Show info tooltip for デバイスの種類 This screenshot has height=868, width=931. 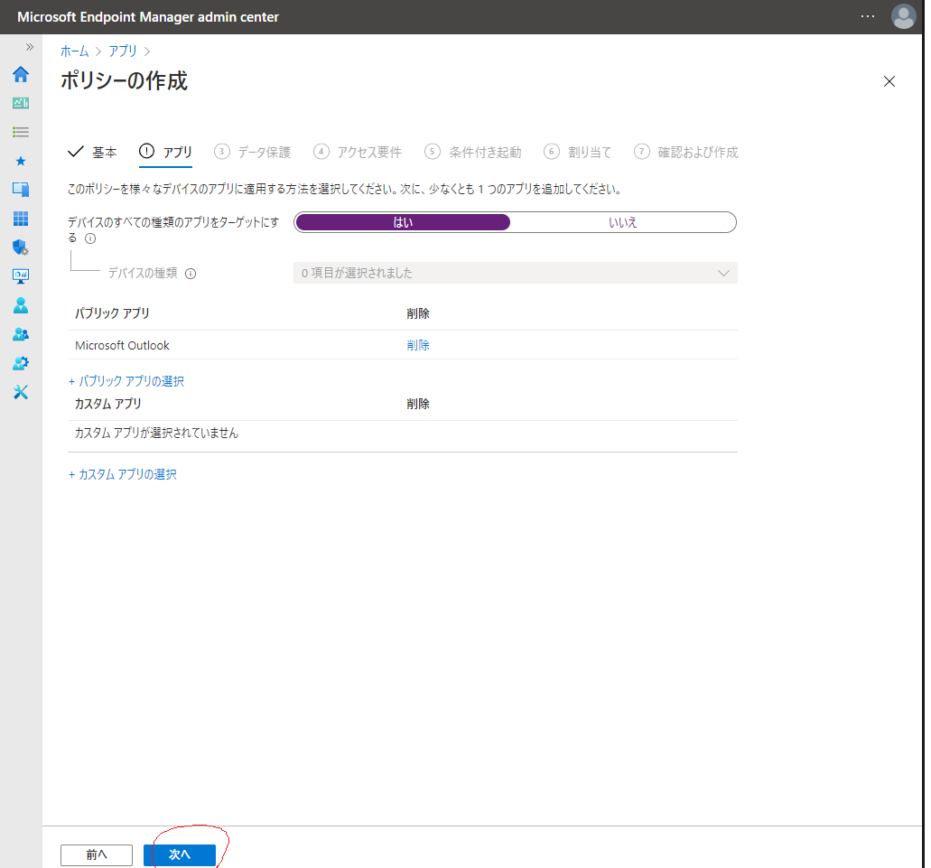(x=191, y=274)
